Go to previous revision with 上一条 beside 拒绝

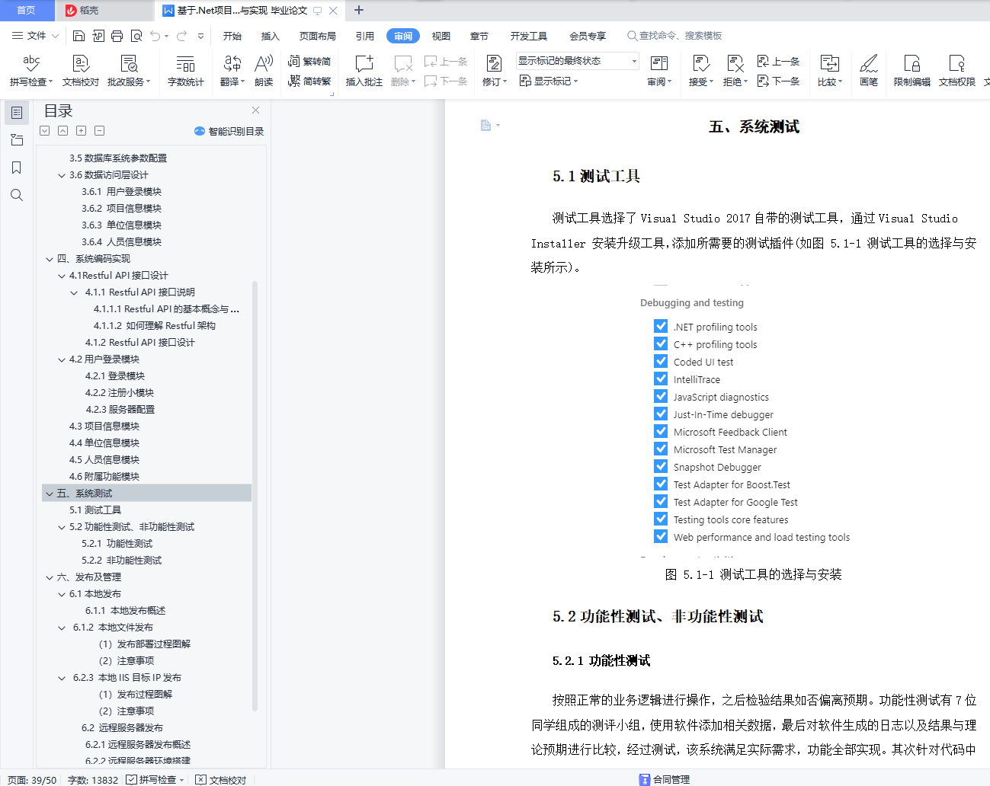(778, 61)
